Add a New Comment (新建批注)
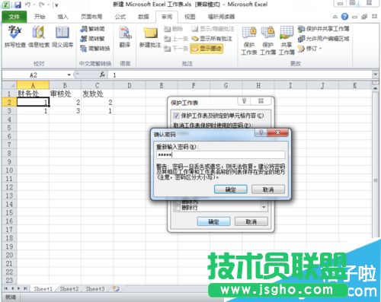The width and height of the screenshot is (381, 302). tap(150, 37)
